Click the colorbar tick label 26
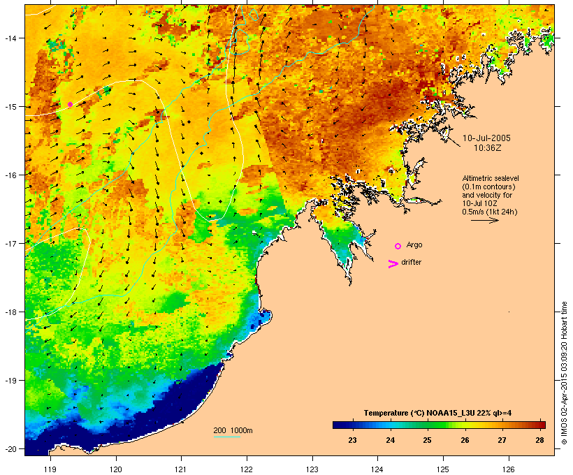The width and height of the screenshot is (573, 475). [x=465, y=440]
